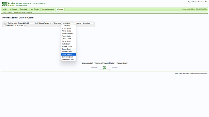
Task: Click the Inicio breadcrumb link
Action: (x=4, y=12)
